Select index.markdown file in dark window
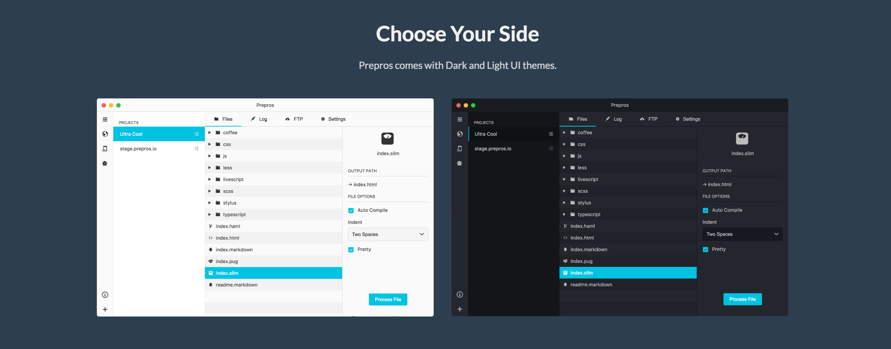The width and height of the screenshot is (891, 349). 628,250
